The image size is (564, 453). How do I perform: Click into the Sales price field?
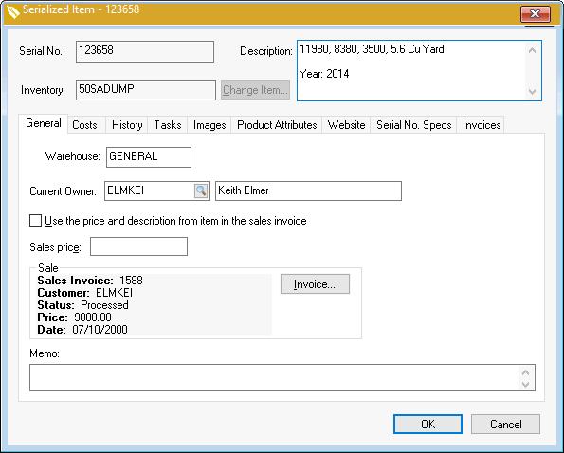138,246
